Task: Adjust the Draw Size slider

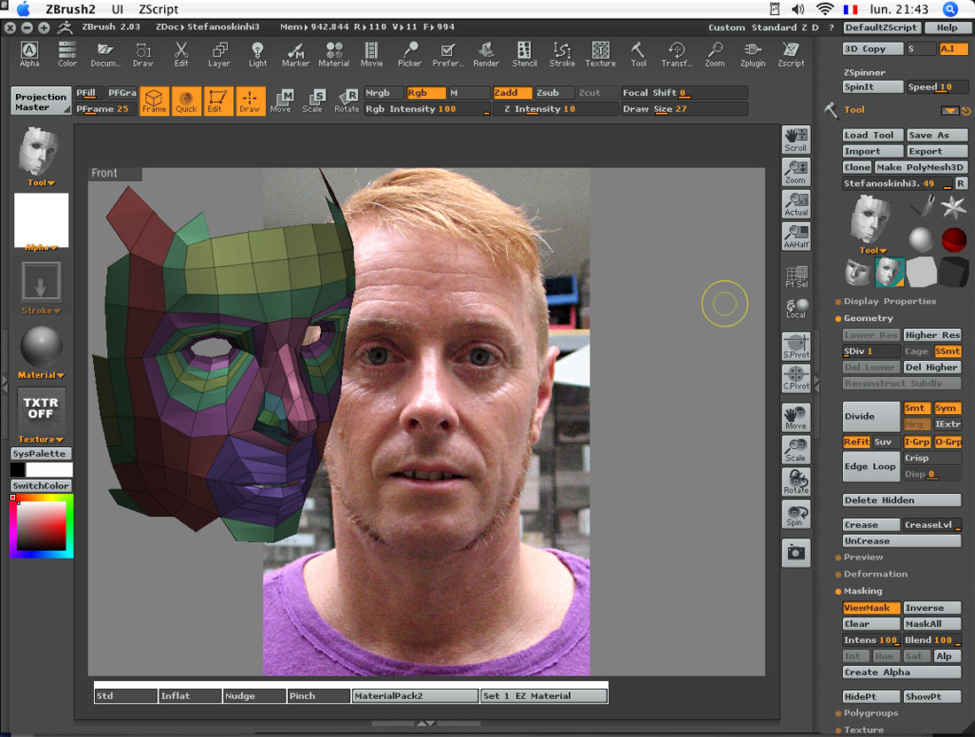Action: click(x=684, y=109)
